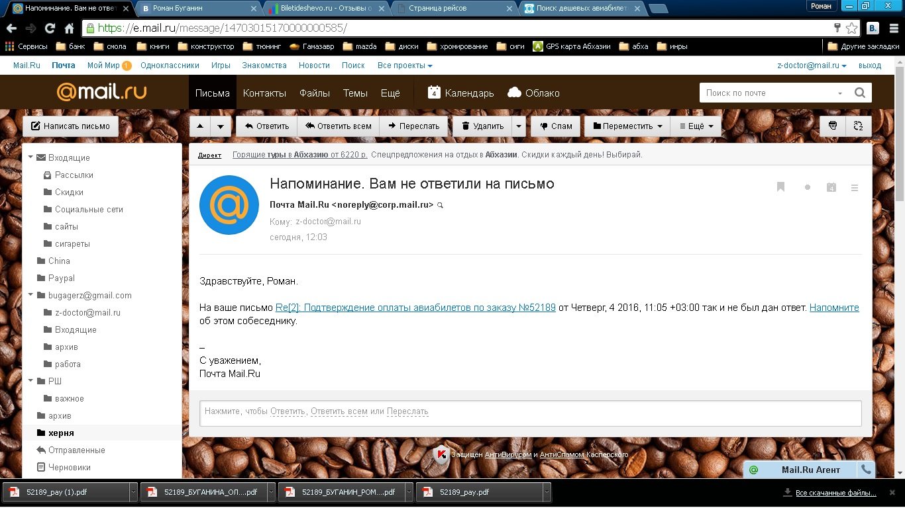This screenshot has width=905, height=508.
Task: Click Удалить button
Action: [x=482, y=126]
